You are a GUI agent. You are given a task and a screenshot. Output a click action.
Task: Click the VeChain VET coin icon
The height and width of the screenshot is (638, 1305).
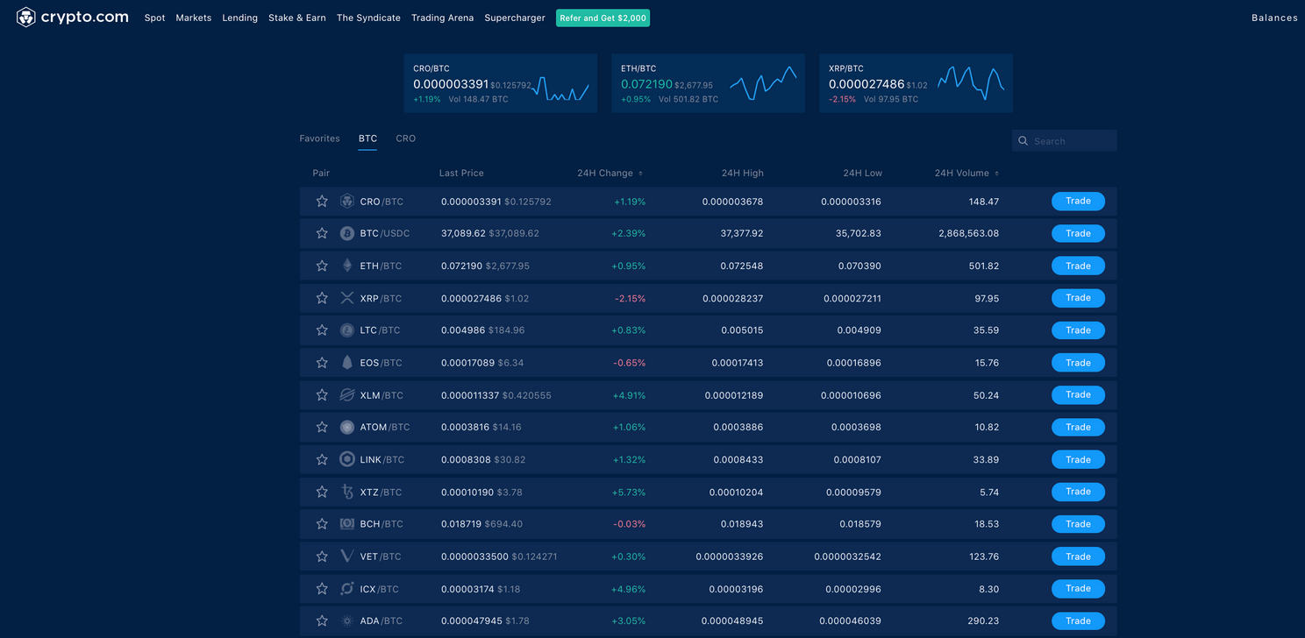click(x=347, y=556)
